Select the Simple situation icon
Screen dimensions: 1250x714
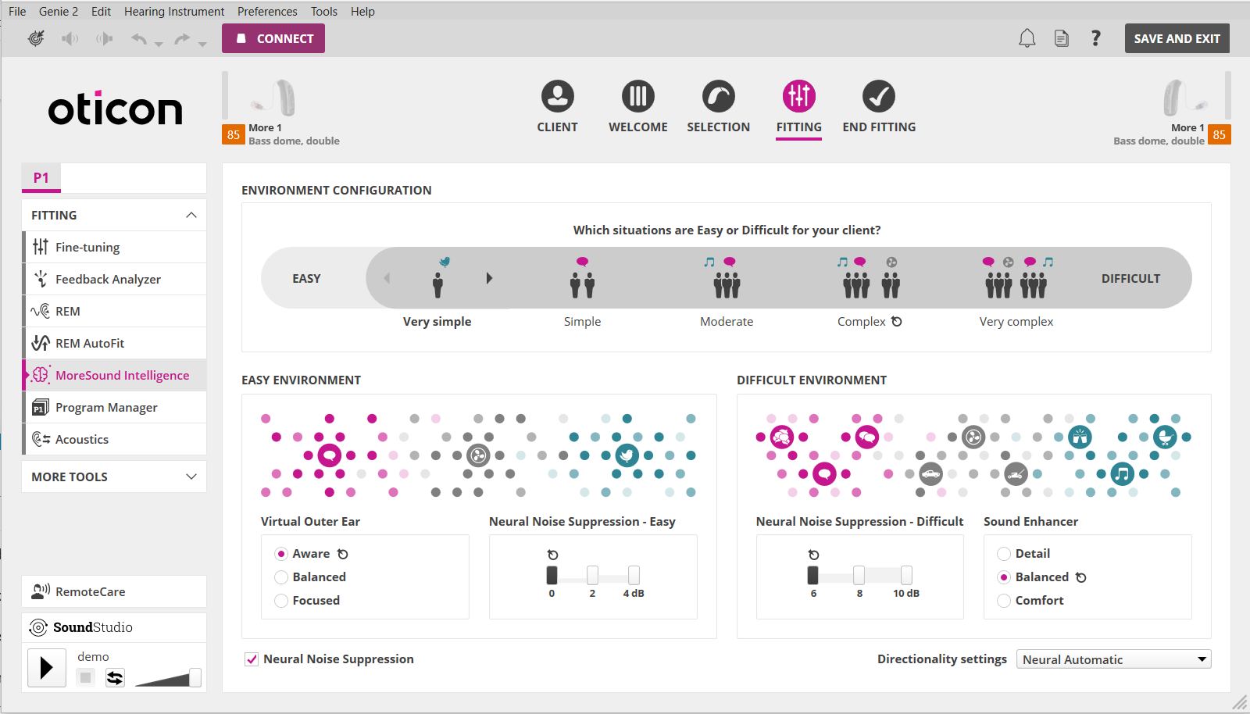[583, 280]
